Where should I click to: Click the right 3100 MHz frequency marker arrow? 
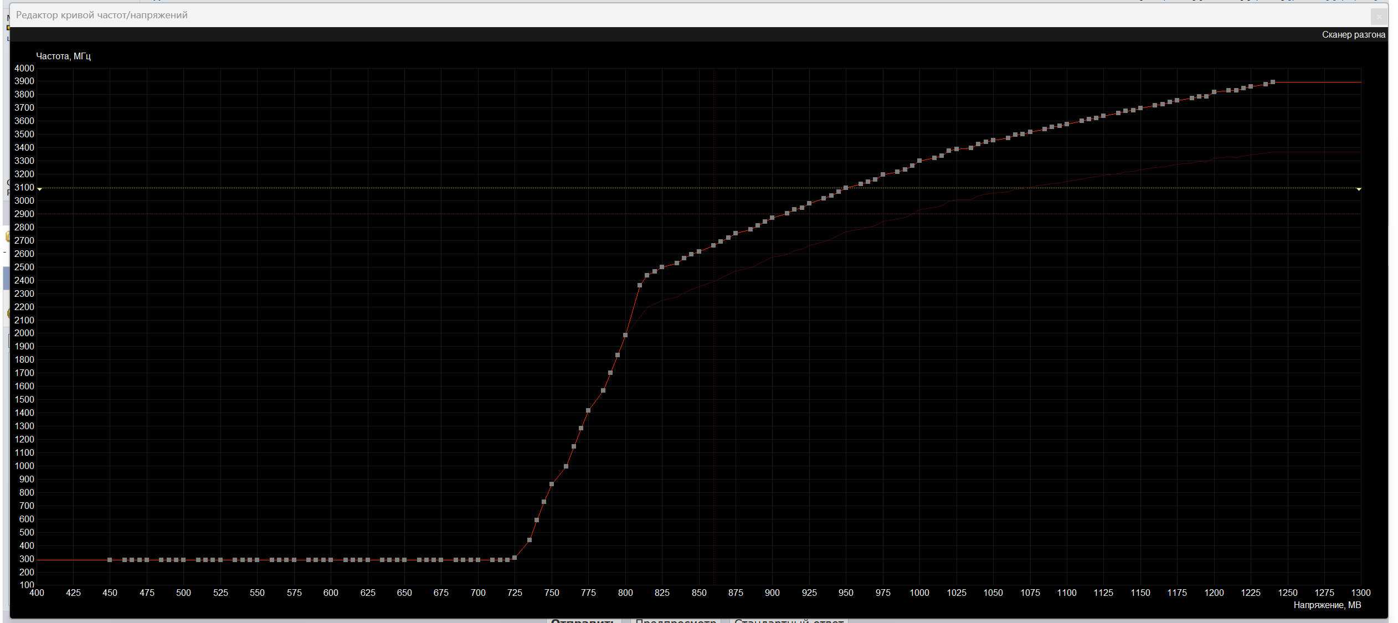(1359, 189)
